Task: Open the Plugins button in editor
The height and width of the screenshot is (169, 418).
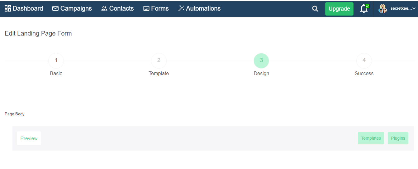Action: 398,138
